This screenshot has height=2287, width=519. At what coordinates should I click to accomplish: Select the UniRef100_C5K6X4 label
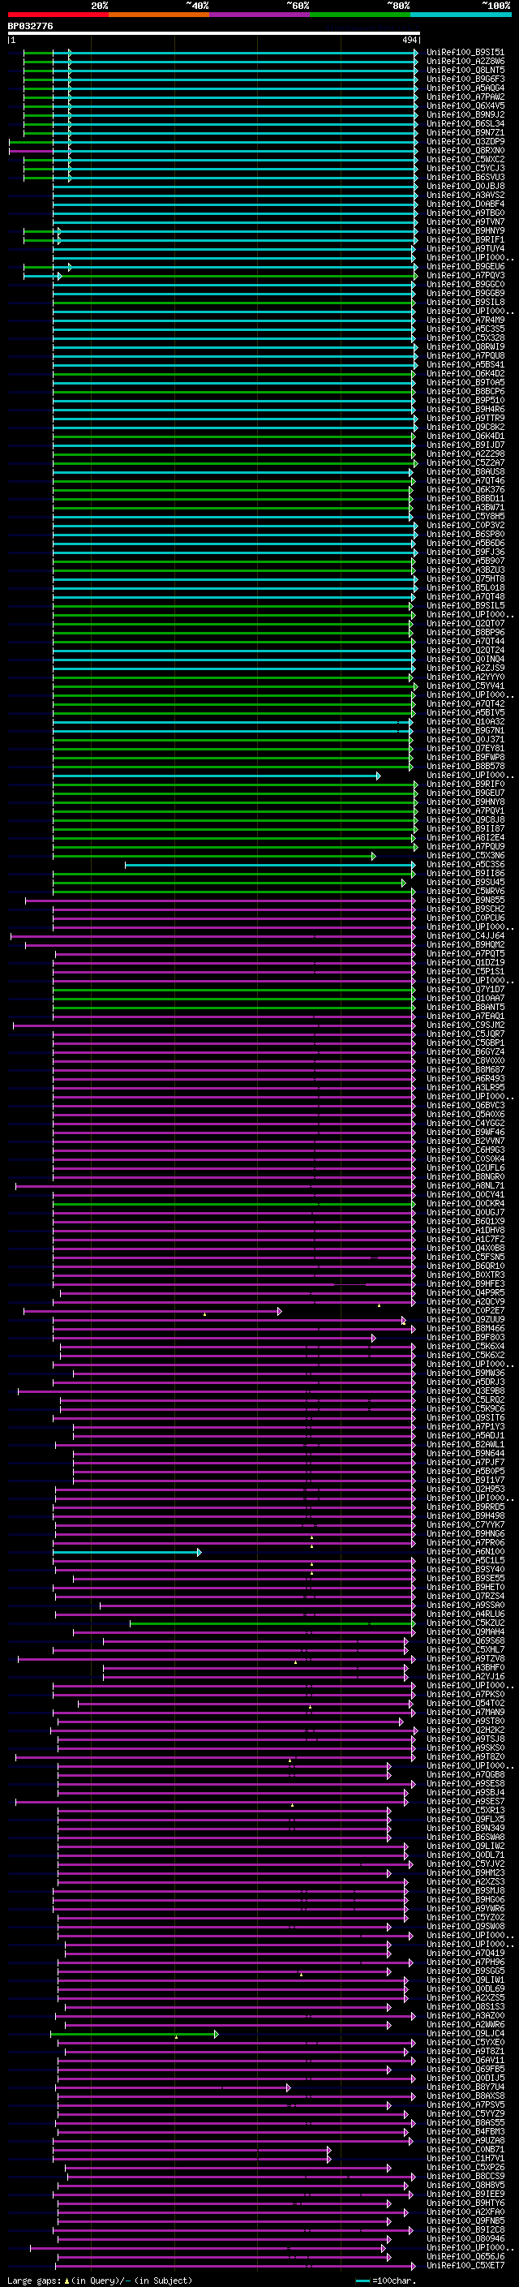(465, 1346)
